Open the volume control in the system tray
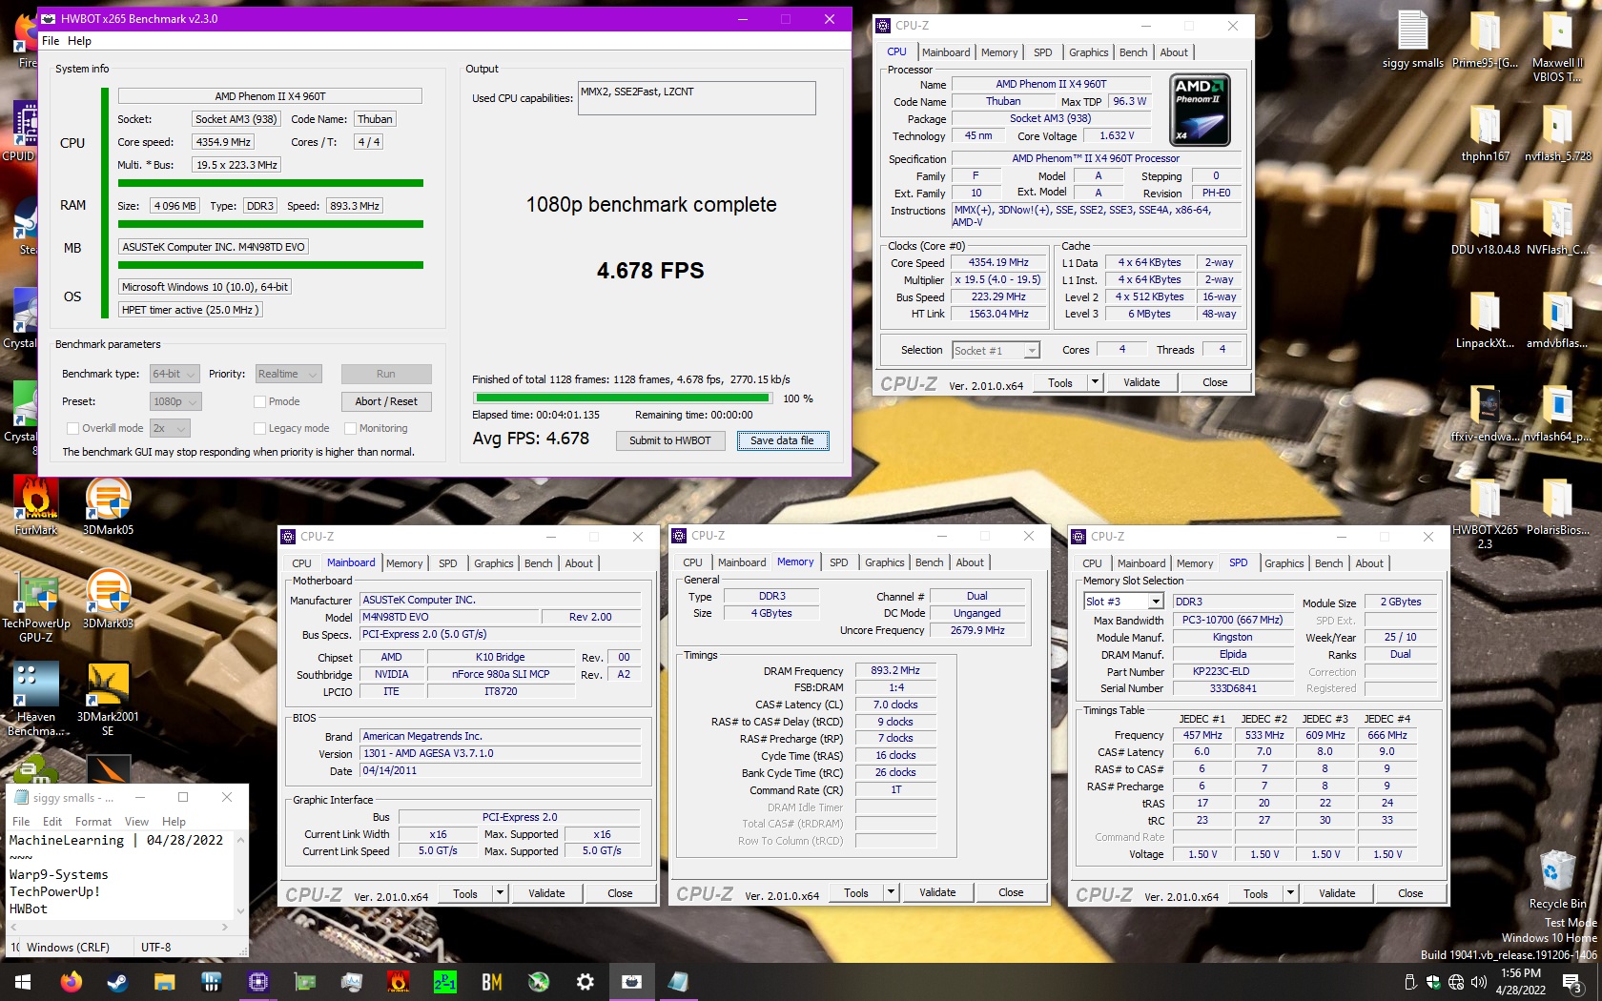This screenshot has width=1602, height=1001. 1479,981
